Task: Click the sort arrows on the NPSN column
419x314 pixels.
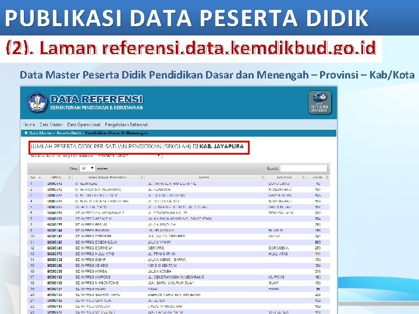Action: (x=69, y=177)
